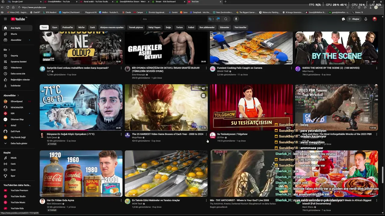Select the Podcast'ler filter chip
Screen dimensions: 385x216
point(68,27)
